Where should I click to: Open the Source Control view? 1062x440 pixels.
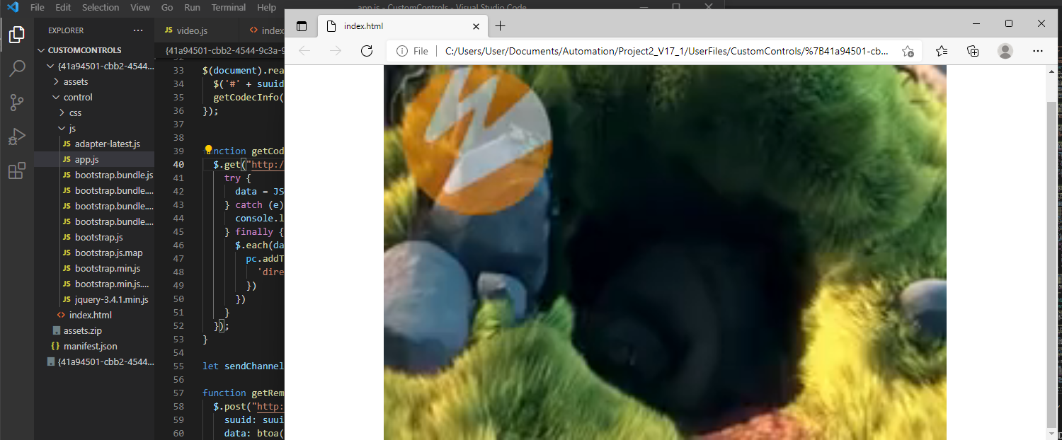pos(17,103)
